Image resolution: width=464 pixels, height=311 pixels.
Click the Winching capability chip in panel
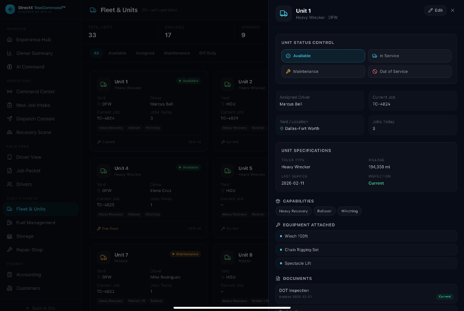click(x=349, y=211)
